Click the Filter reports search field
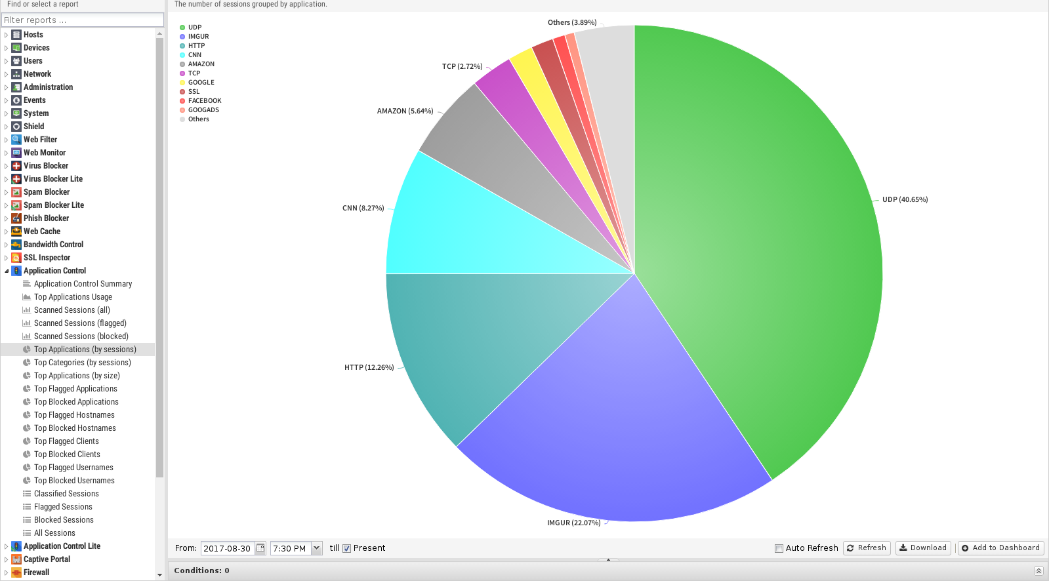Image resolution: width=1049 pixels, height=581 pixels. (83, 20)
